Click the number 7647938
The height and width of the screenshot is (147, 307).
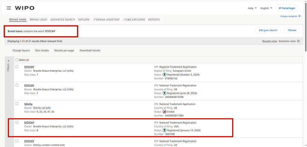(x=170, y=134)
